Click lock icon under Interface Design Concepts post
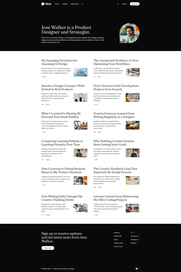The width and height of the screenshot is (181, 272). (43, 104)
